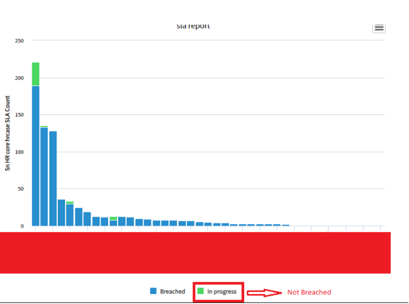Toggle the In progress legend series
Screen dimensions: 409x304
point(217,291)
